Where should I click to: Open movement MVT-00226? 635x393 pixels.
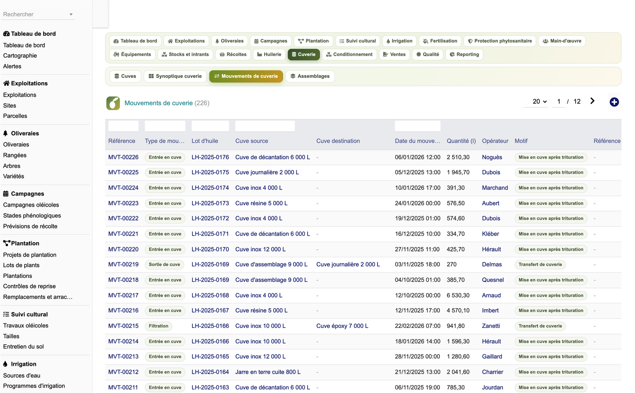coord(123,157)
